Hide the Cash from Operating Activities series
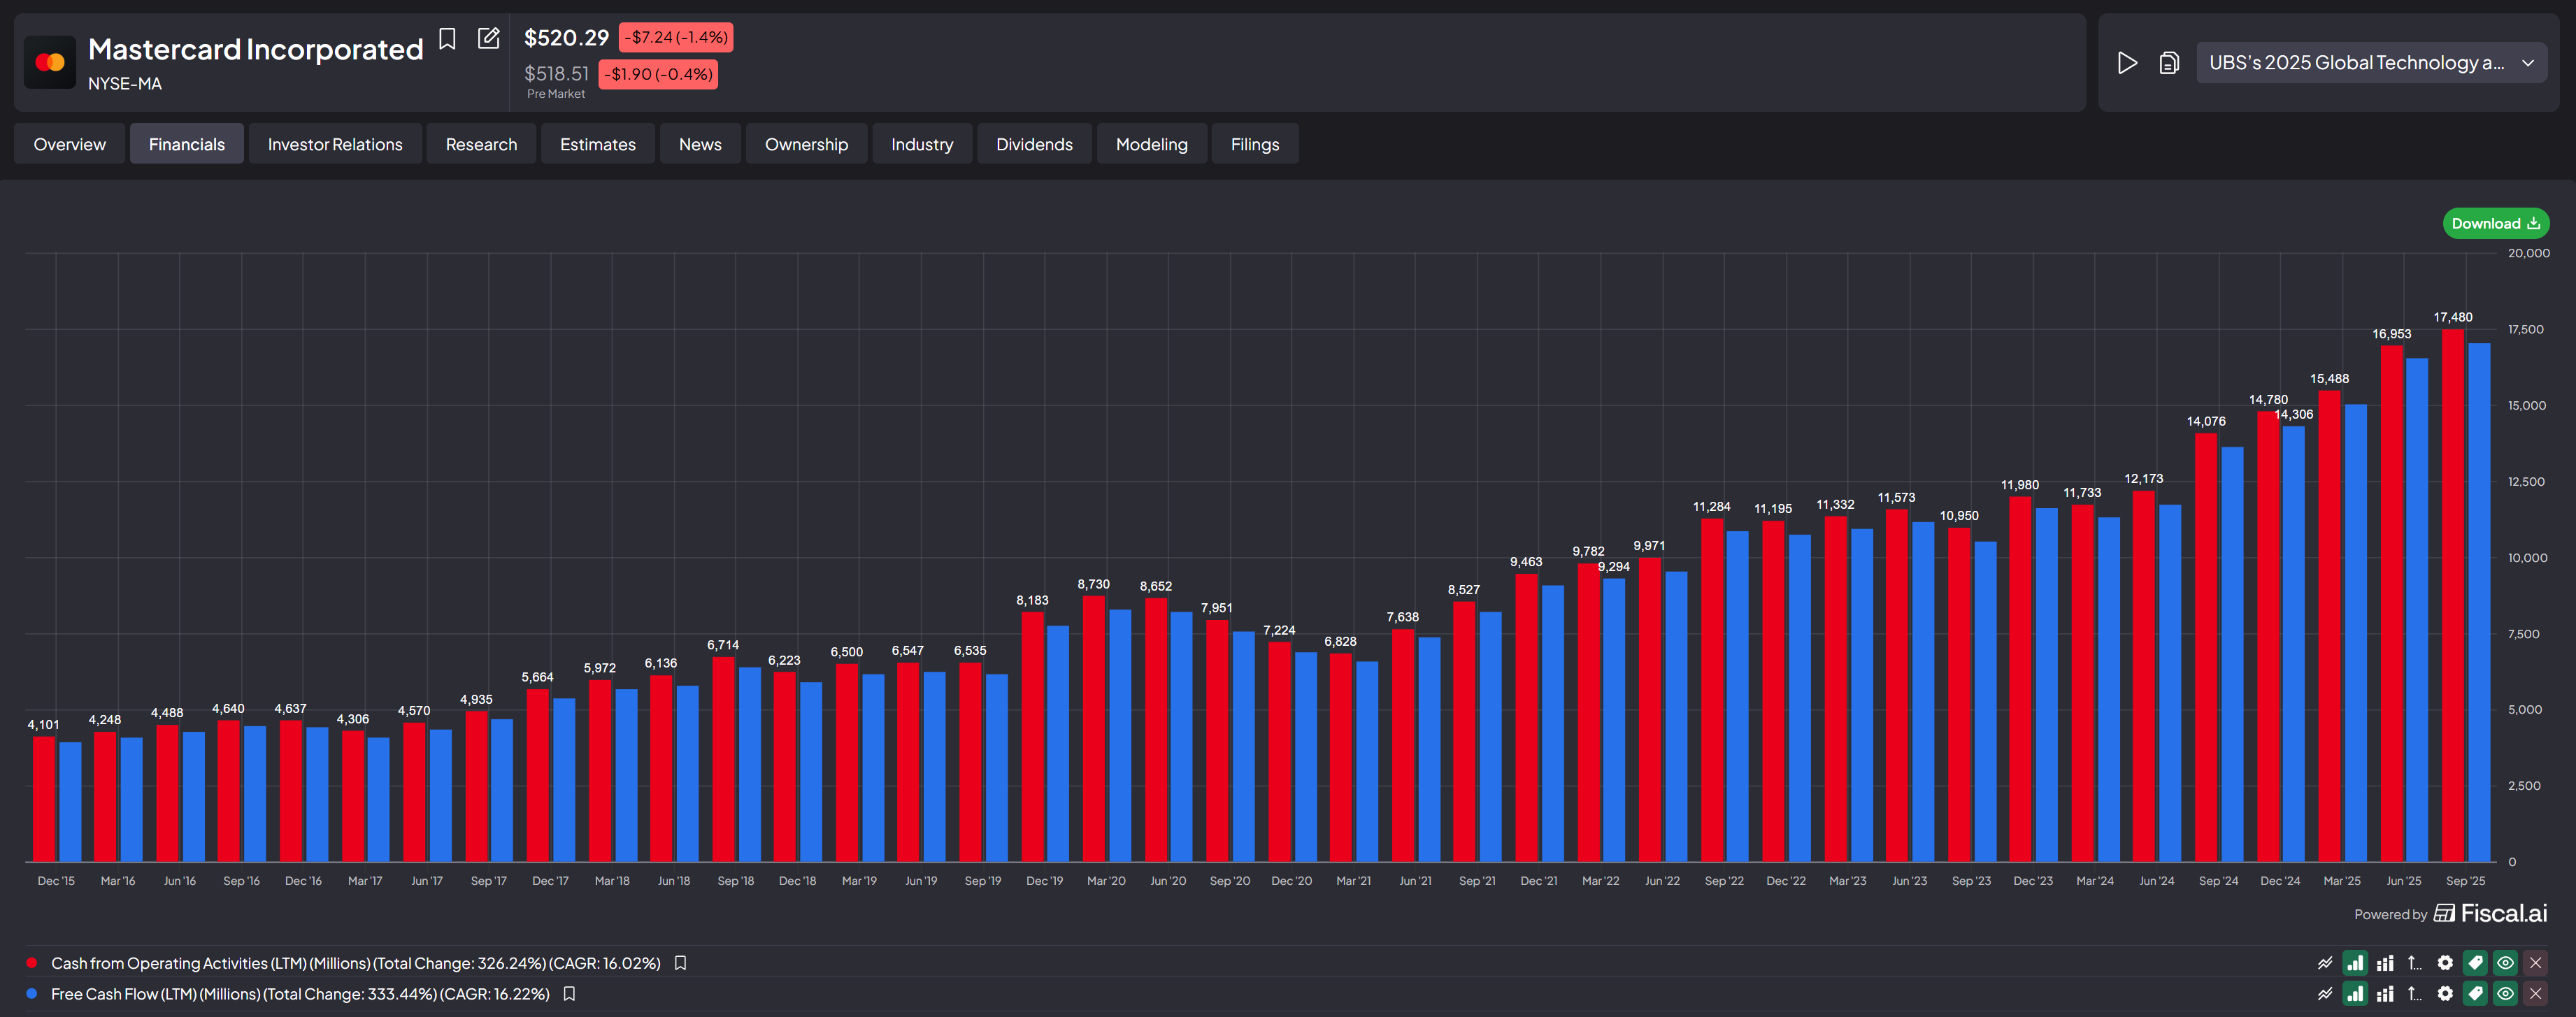Viewport: 2576px width, 1017px height. click(2505, 963)
